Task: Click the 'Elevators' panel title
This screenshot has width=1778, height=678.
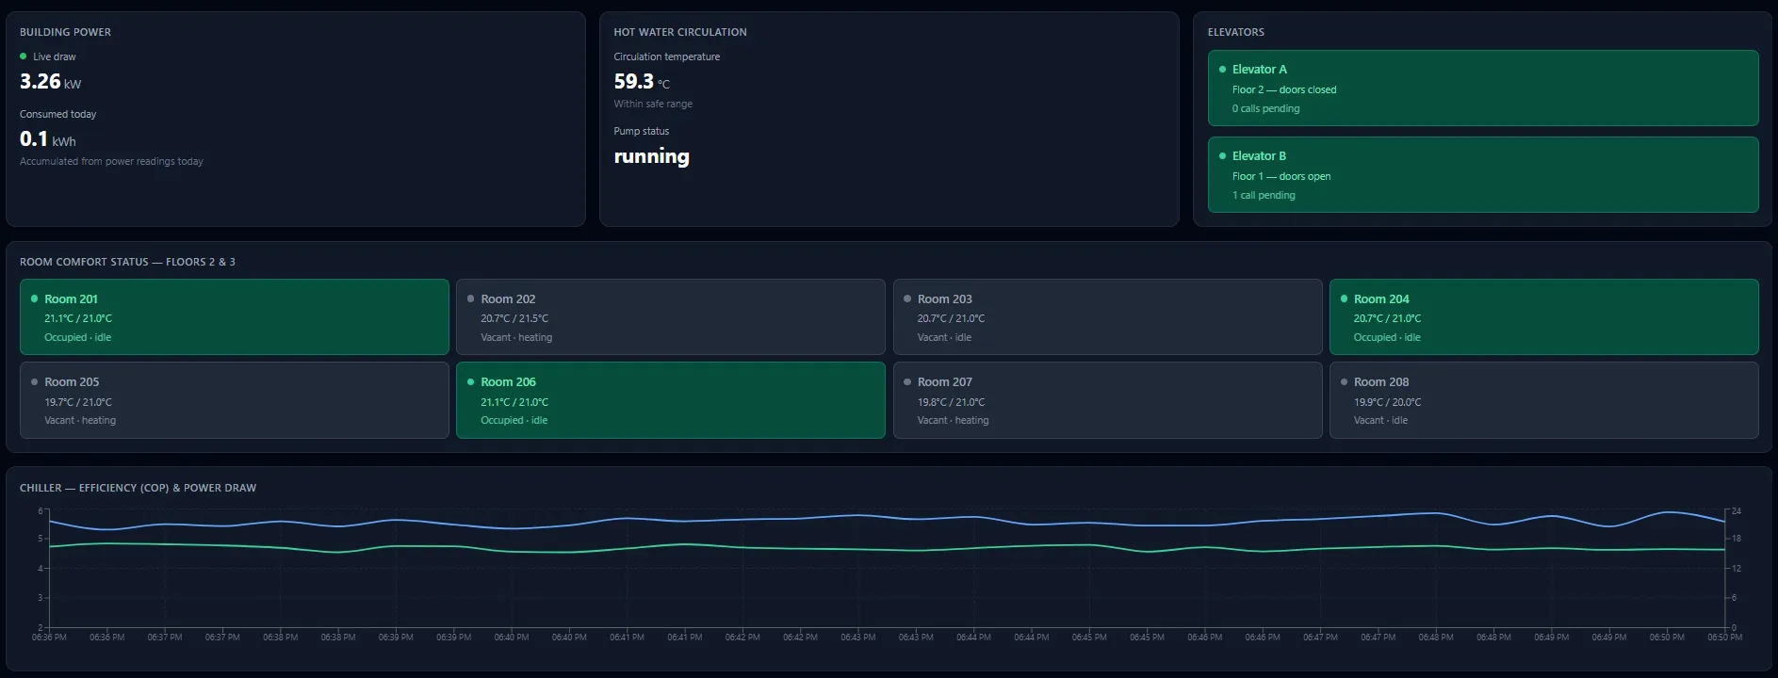Action: click(1235, 32)
